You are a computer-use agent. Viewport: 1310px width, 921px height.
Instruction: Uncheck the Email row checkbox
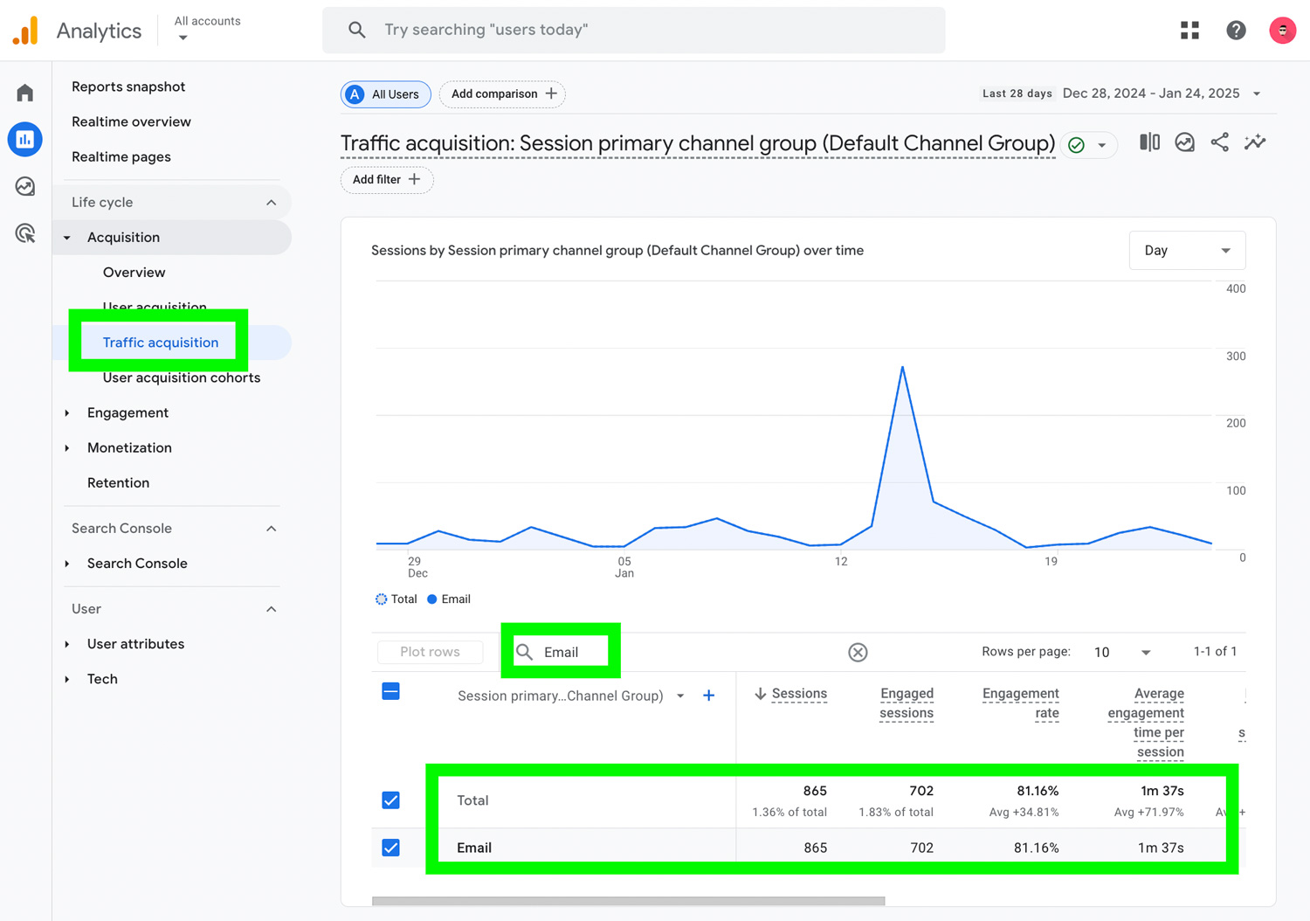[391, 848]
